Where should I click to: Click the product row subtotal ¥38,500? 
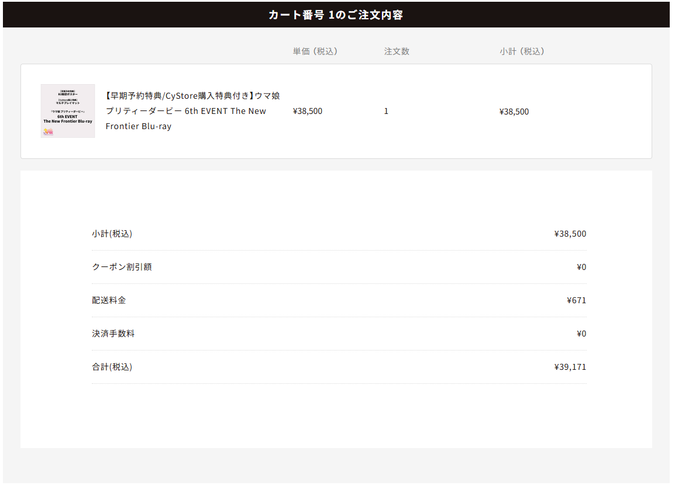pyautogui.click(x=514, y=112)
